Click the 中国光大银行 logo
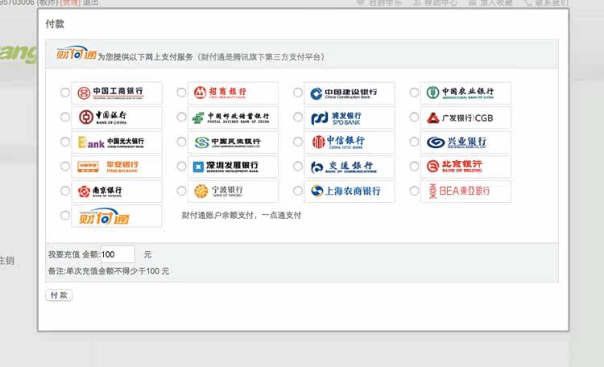The width and height of the screenshot is (604, 367). [117, 142]
